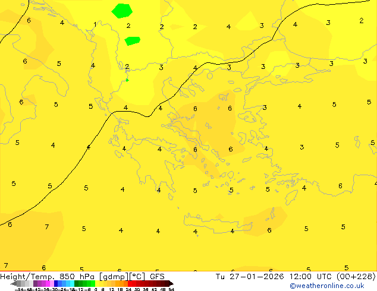Click the GFS model label
This screenshot has height=291, width=377.
157,276
